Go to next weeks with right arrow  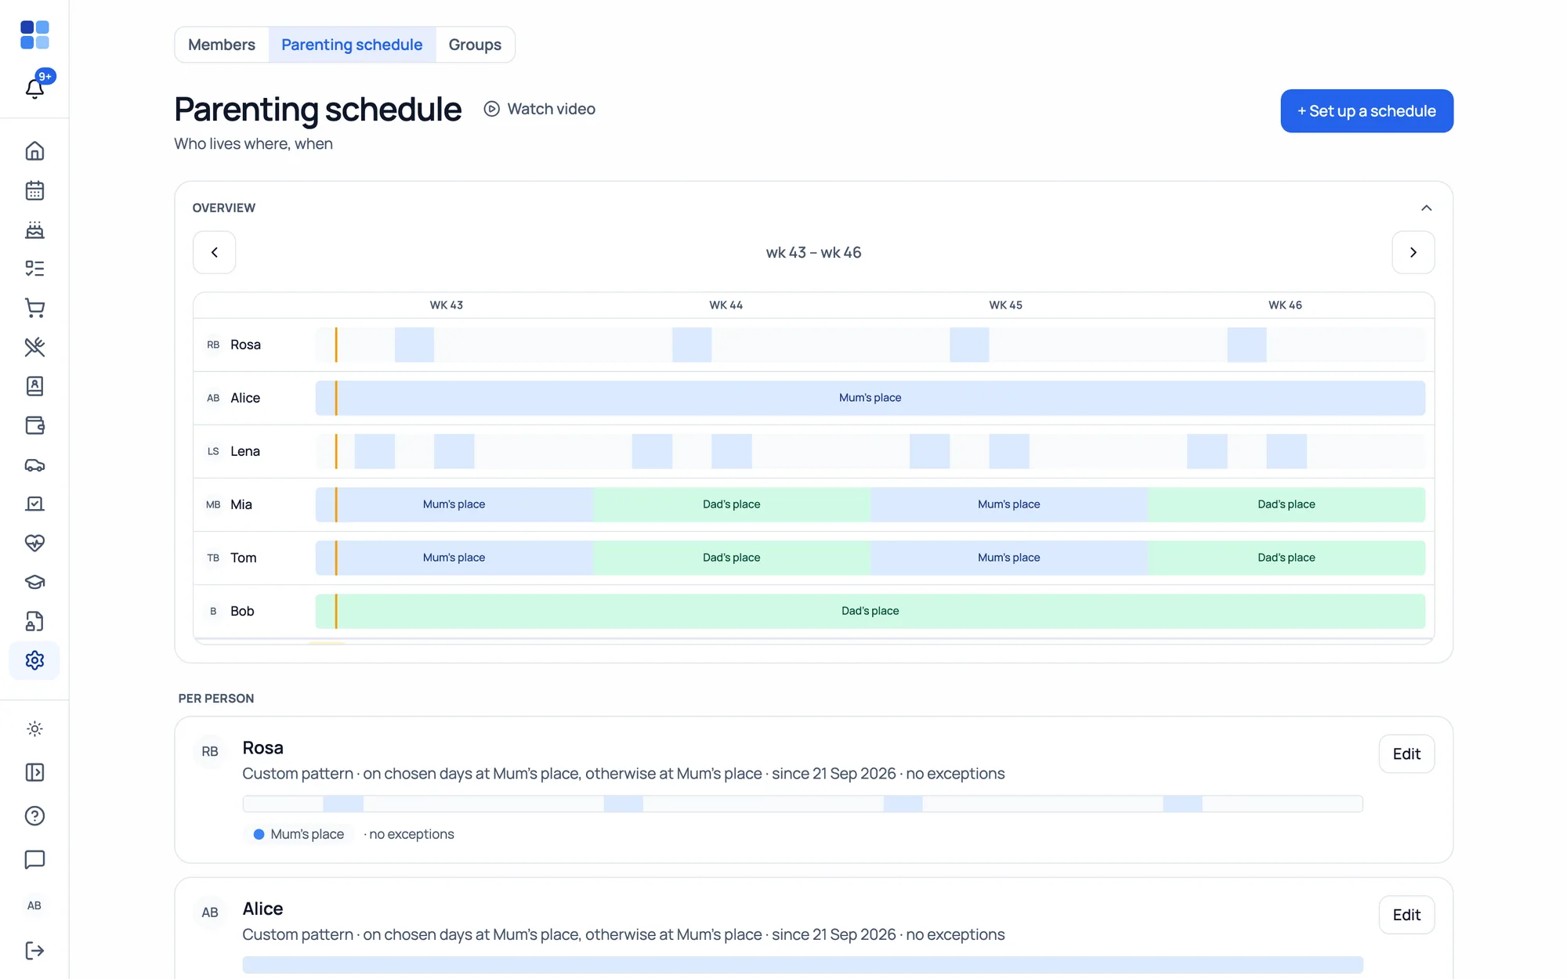coord(1413,252)
